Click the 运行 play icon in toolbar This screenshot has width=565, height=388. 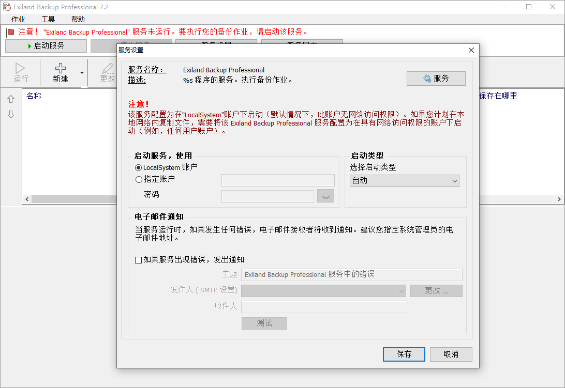click(x=21, y=68)
